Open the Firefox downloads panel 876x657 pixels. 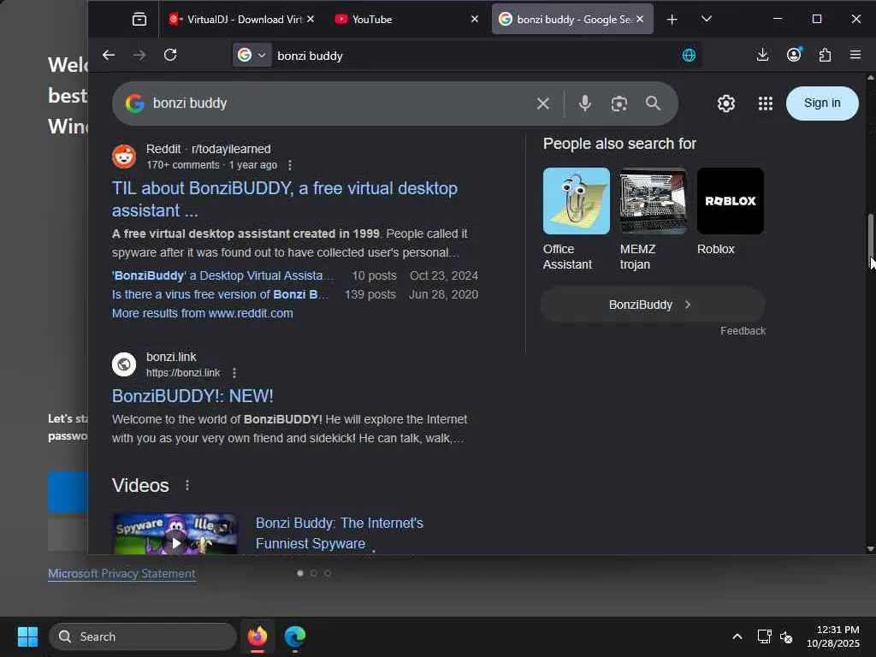point(762,55)
